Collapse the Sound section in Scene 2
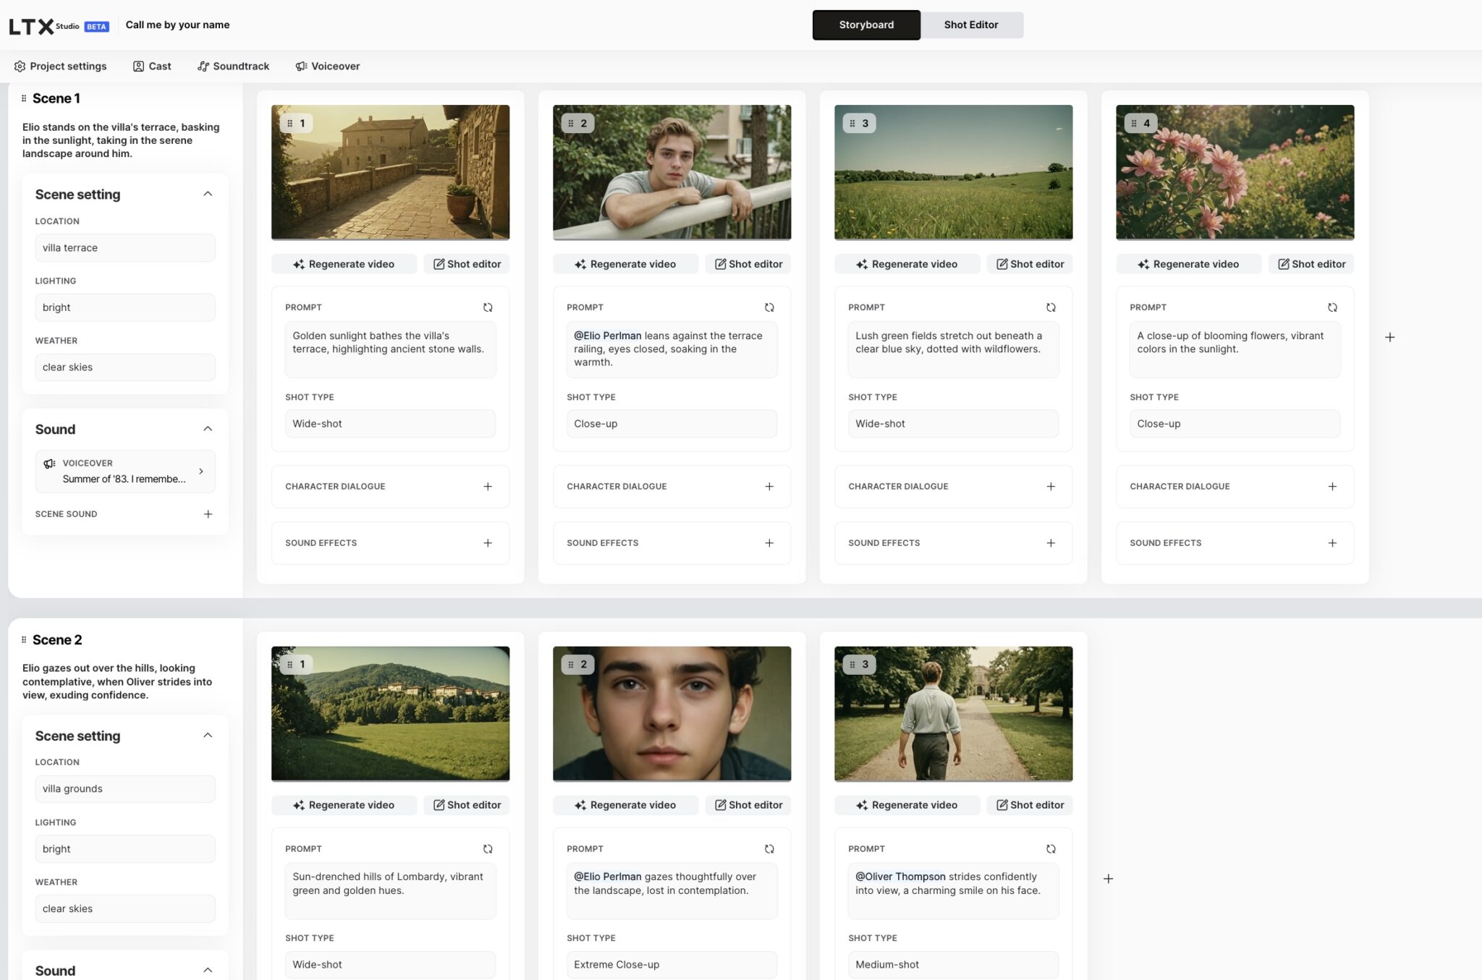Viewport: 1482px width, 980px height. [x=207, y=969]
